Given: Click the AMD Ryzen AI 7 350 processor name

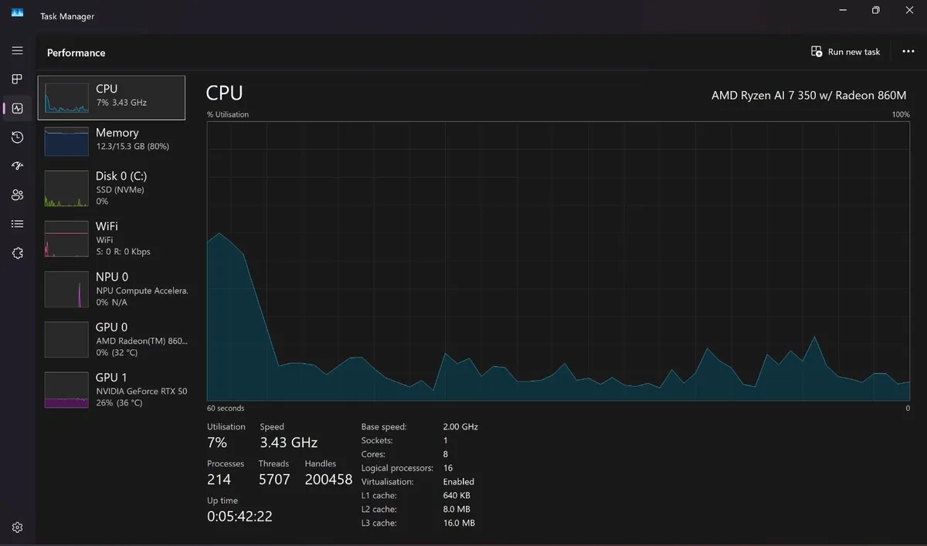Looking at the screenshot, I should click(x=809, y=95).
